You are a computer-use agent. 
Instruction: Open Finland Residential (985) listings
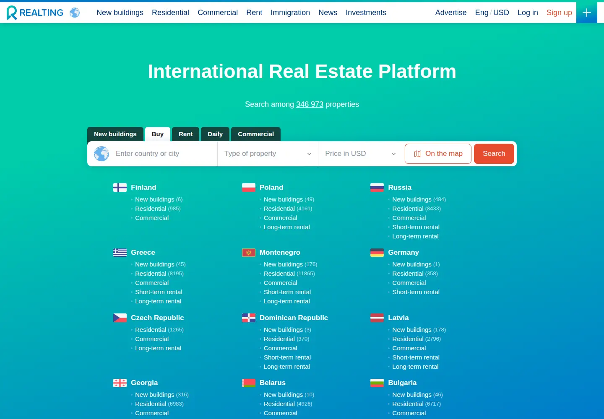158,209
